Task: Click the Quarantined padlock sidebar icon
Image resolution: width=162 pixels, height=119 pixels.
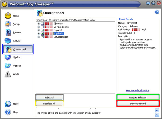Action: pyautogui.click(x=8, y=49)
